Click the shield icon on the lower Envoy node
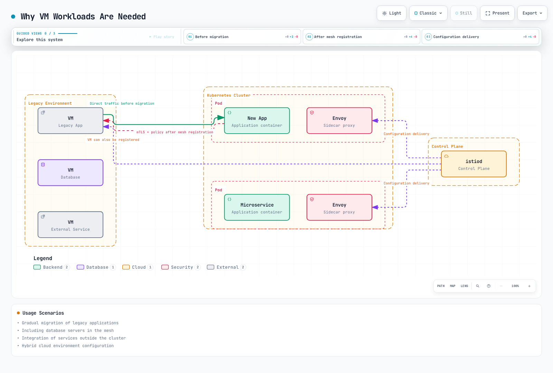 pyautogui.click(x=312, y=199)
